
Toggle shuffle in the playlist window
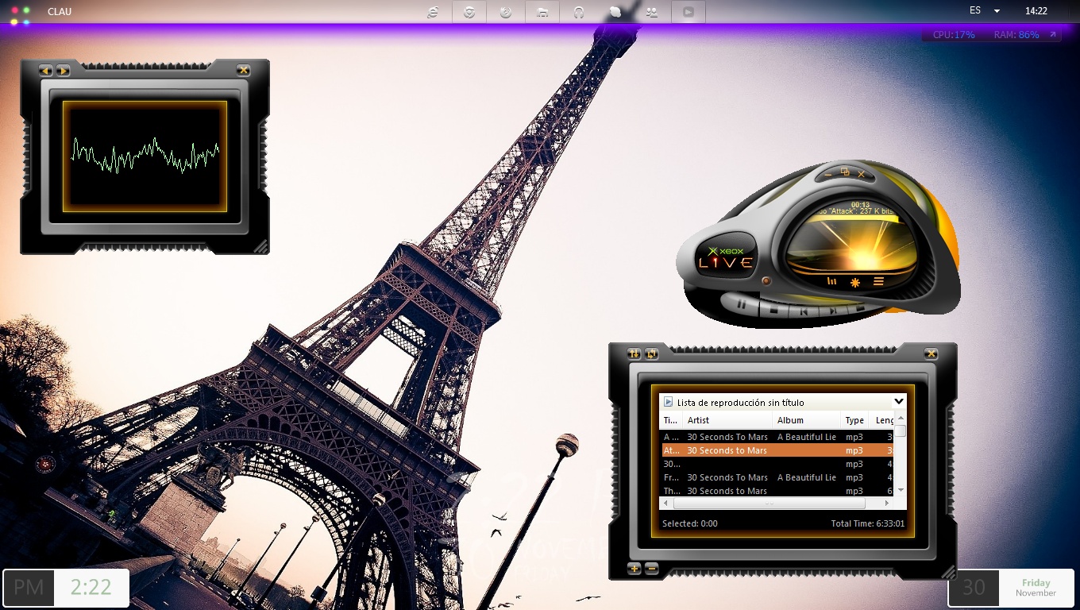[x=634, y=354]
